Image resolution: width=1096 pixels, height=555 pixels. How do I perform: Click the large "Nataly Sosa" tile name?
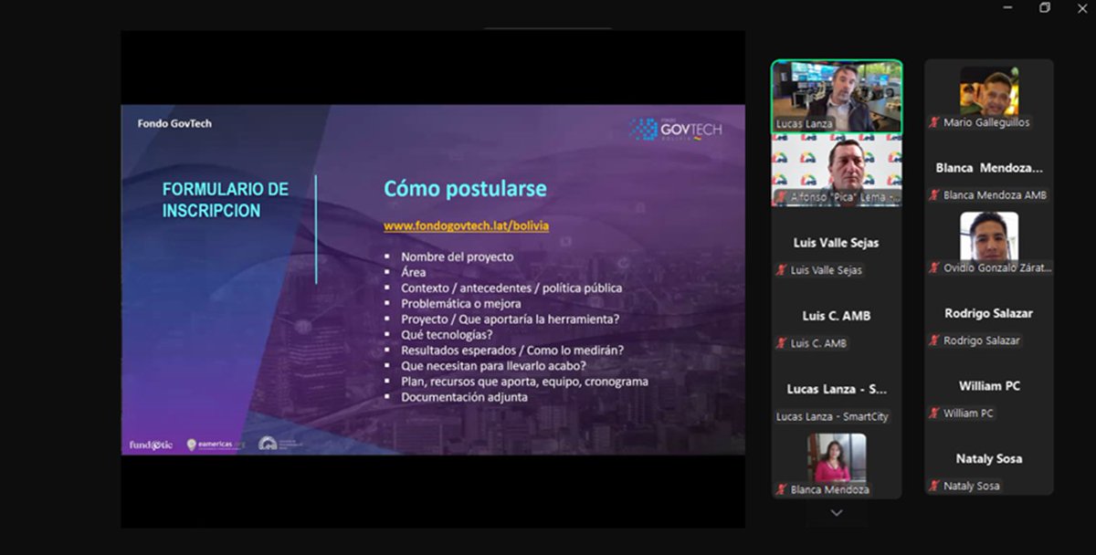989,459
